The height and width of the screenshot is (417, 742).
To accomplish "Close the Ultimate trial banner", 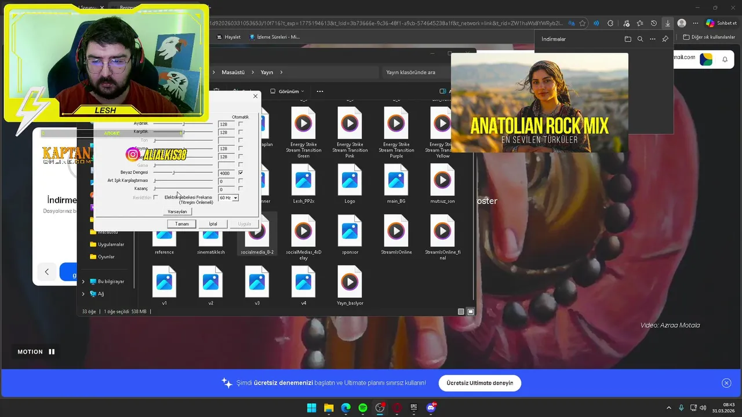I will click(726, 383).
